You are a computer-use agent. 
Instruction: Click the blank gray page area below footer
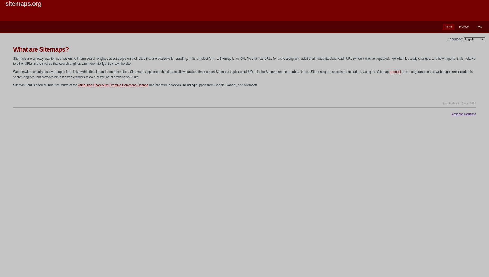[245, 197]
